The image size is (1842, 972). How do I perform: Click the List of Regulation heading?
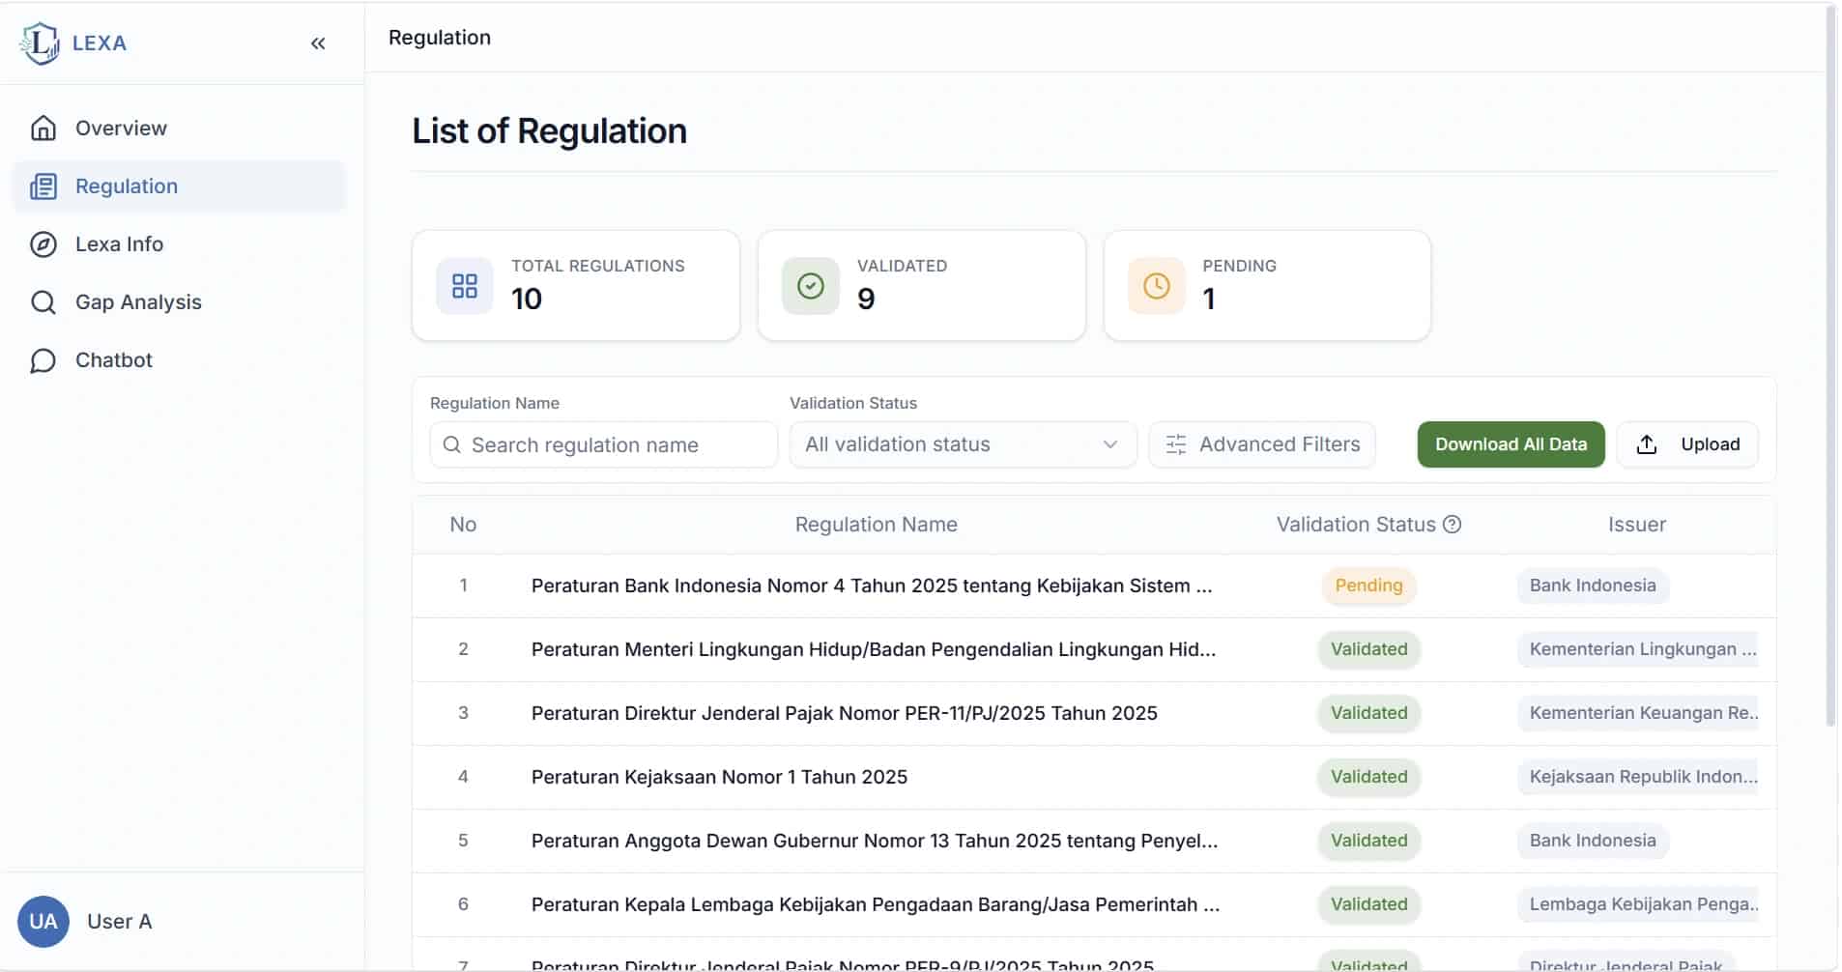(x=549, y=131)
